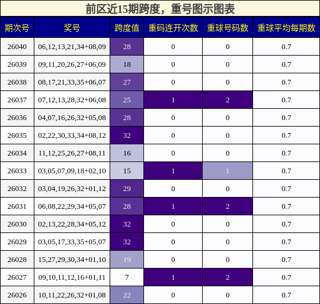Select winning numbers 06,08,22,29,34+05,07
The width and height of the screenshot is (320, 304).
72,206
